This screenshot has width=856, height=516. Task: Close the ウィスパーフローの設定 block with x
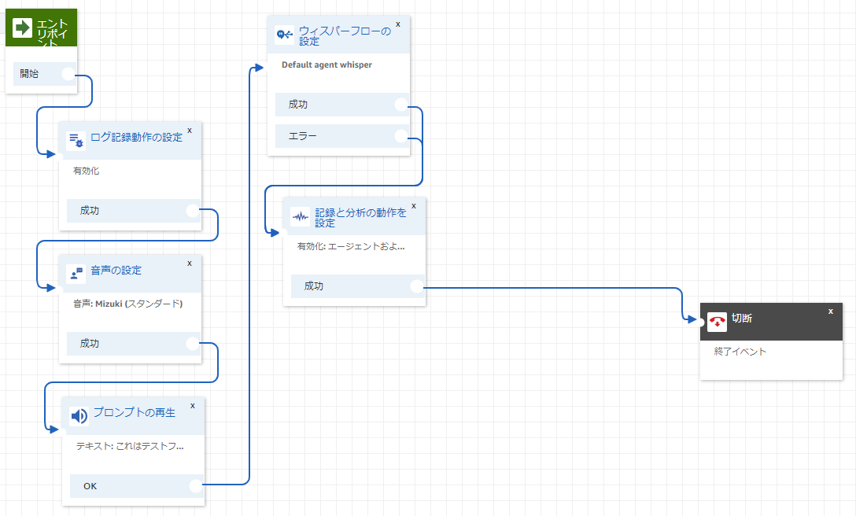398,24
